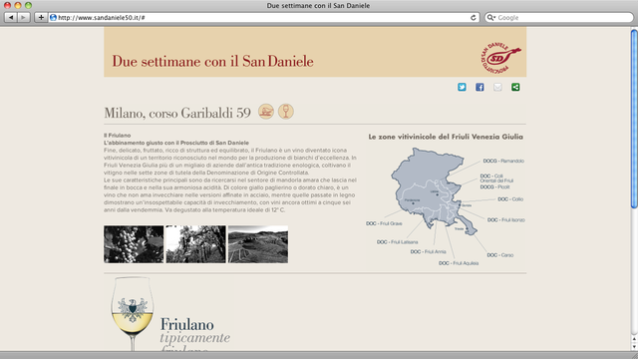The height and width of the screenshot is (359, 638).
Task: Click the Due settimane con il San Daniele heading
Action: (x=212, y=61)
